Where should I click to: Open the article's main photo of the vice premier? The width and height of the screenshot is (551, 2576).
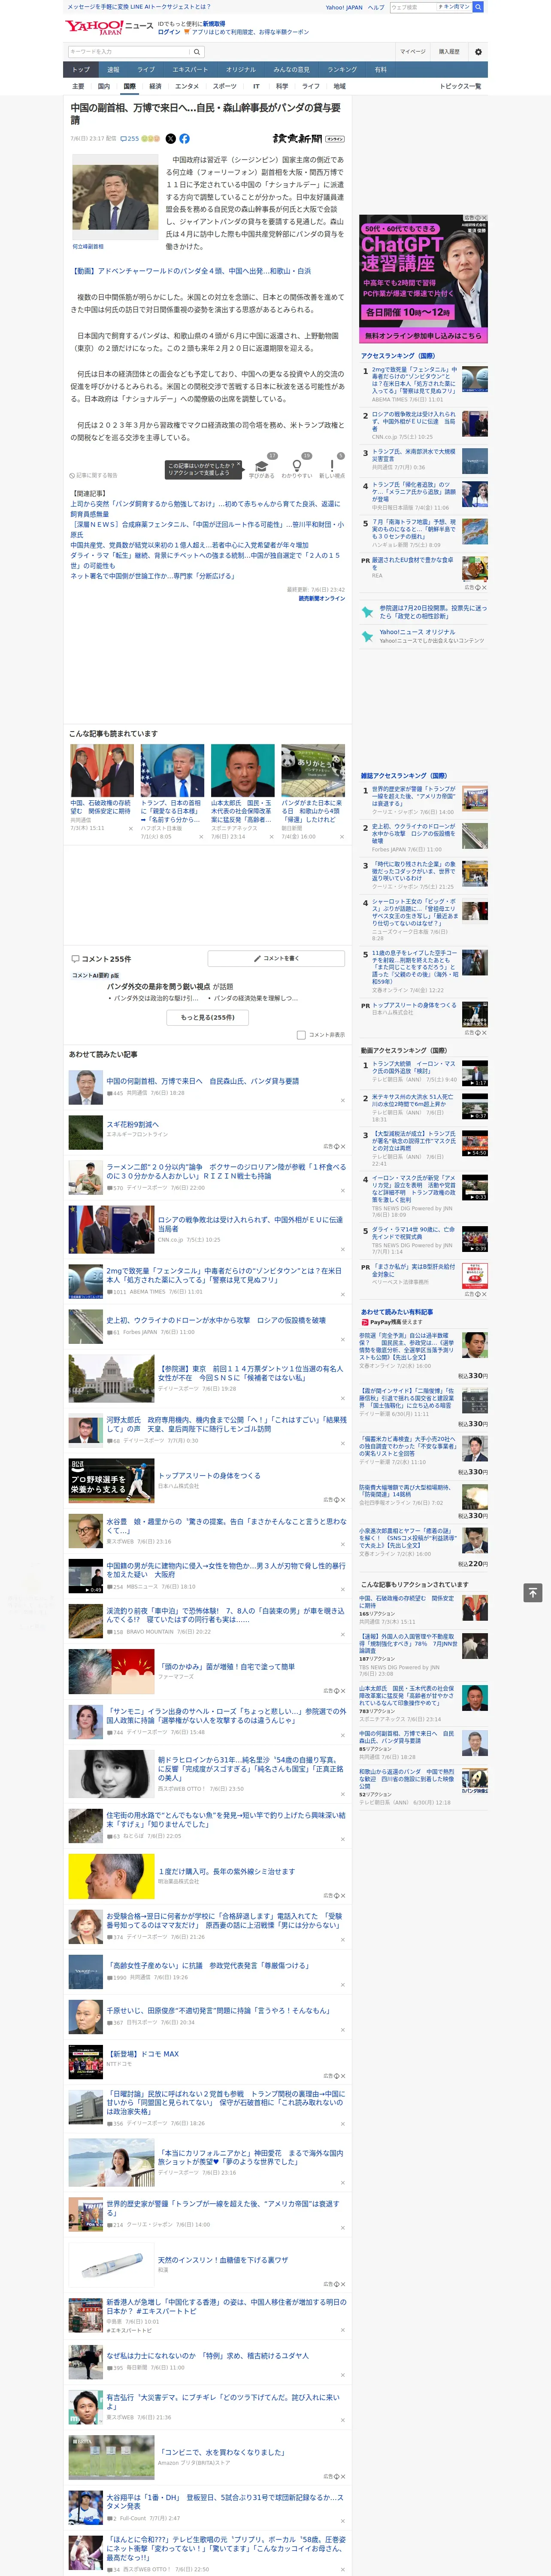coord(116,198)
